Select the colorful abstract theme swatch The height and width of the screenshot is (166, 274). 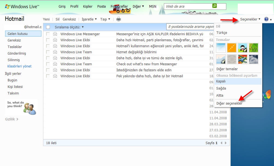pos(243,59)
